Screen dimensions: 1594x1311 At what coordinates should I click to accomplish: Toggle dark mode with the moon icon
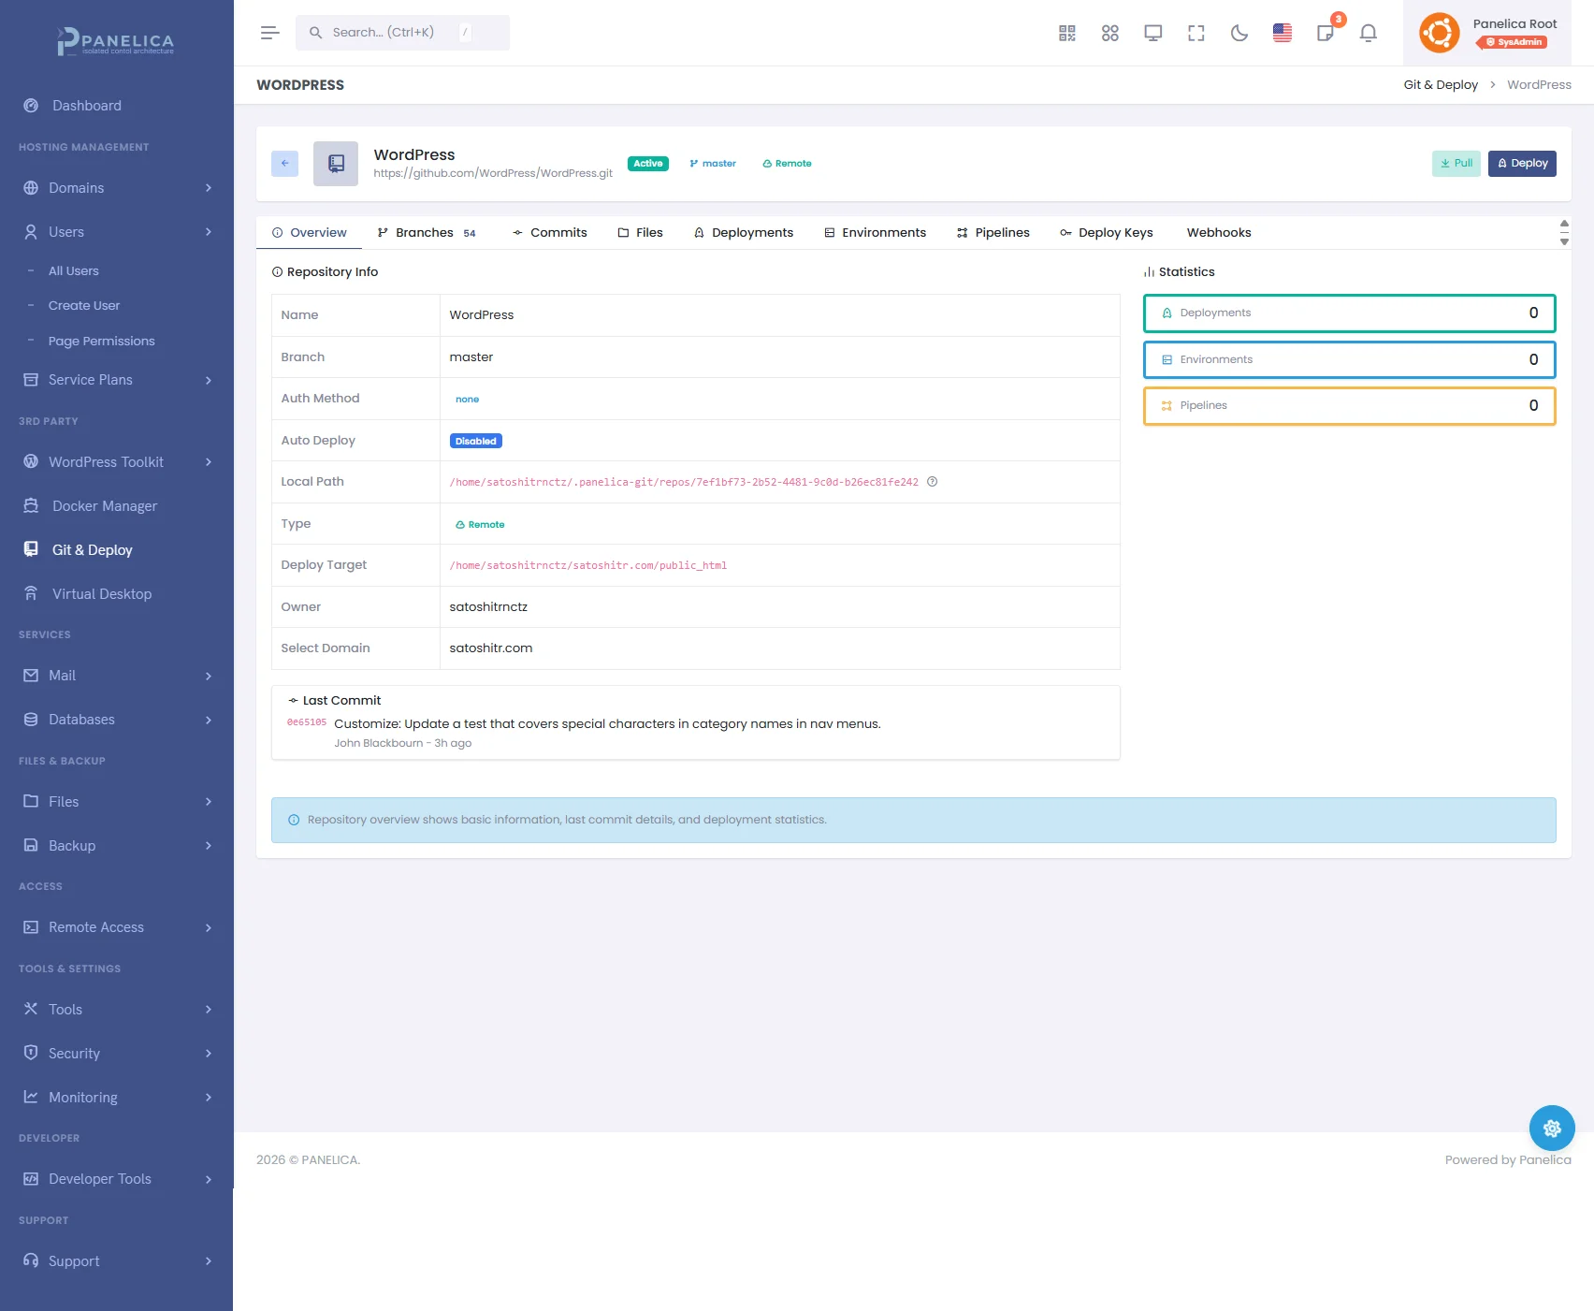(1239, 34)
